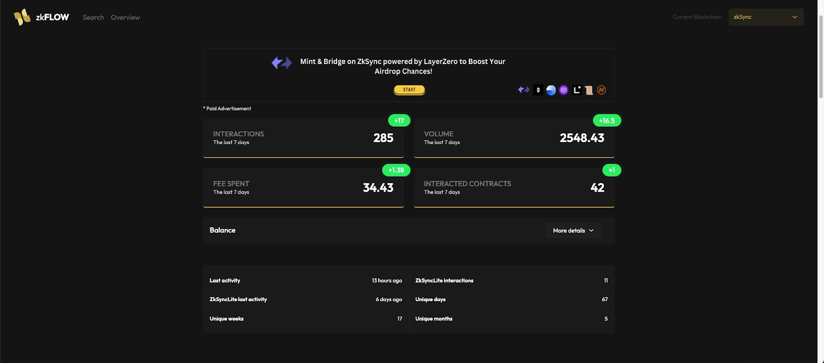
Task: Click the +1 contracts change badge
Action: click(x=612, y=170)
